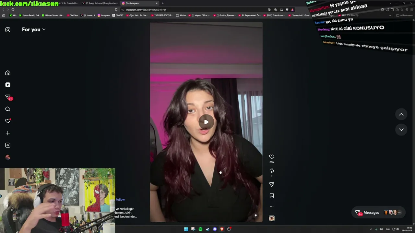Screen dimensions: 415x233
Task: Create new post with plus icon
Action: (8, 133)
